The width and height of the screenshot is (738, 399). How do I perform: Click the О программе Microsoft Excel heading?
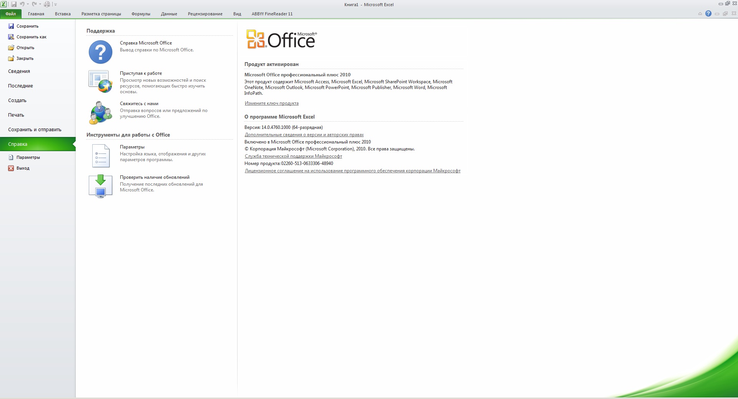point(279,117)
